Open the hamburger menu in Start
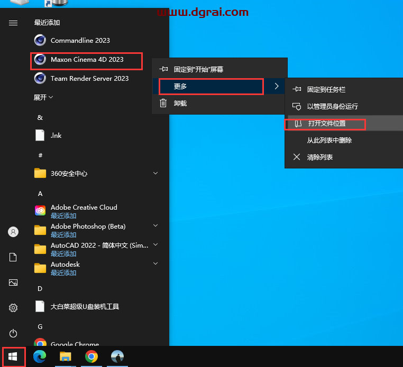This screenshot has width=403, height=367. (13, 23)
